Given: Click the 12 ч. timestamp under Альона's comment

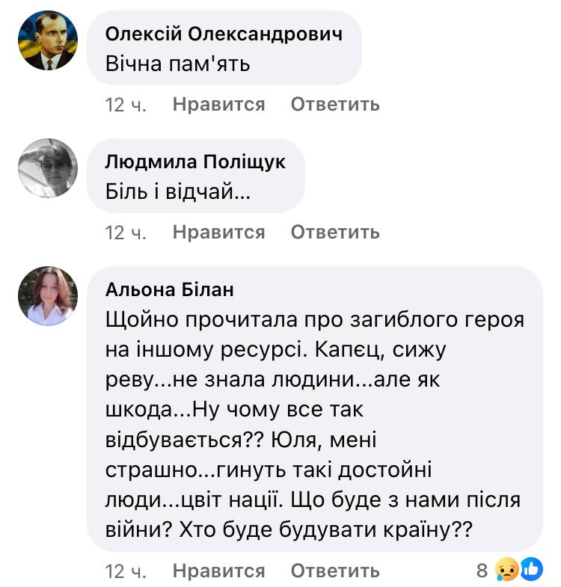Looking at the screenshot, I should click(x=126, y=571).
